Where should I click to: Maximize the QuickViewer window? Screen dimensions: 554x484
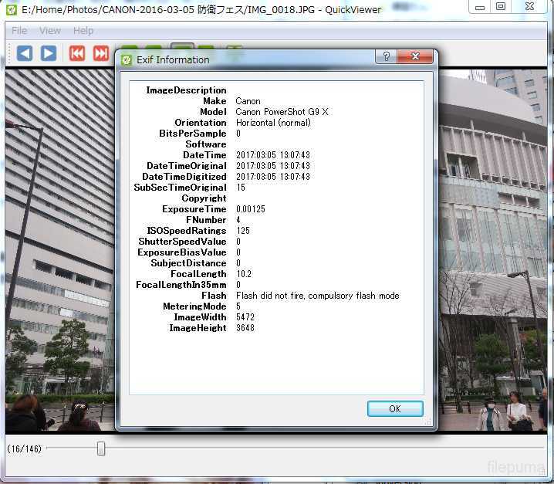tap(501, 7)
